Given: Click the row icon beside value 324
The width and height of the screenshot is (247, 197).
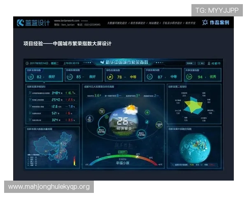Looking at the screenshot, I should tap(30, 120).
